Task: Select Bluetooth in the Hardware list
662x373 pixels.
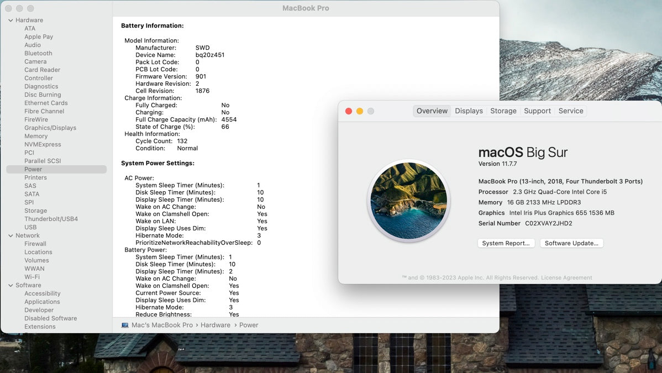Action: [38, 54]
